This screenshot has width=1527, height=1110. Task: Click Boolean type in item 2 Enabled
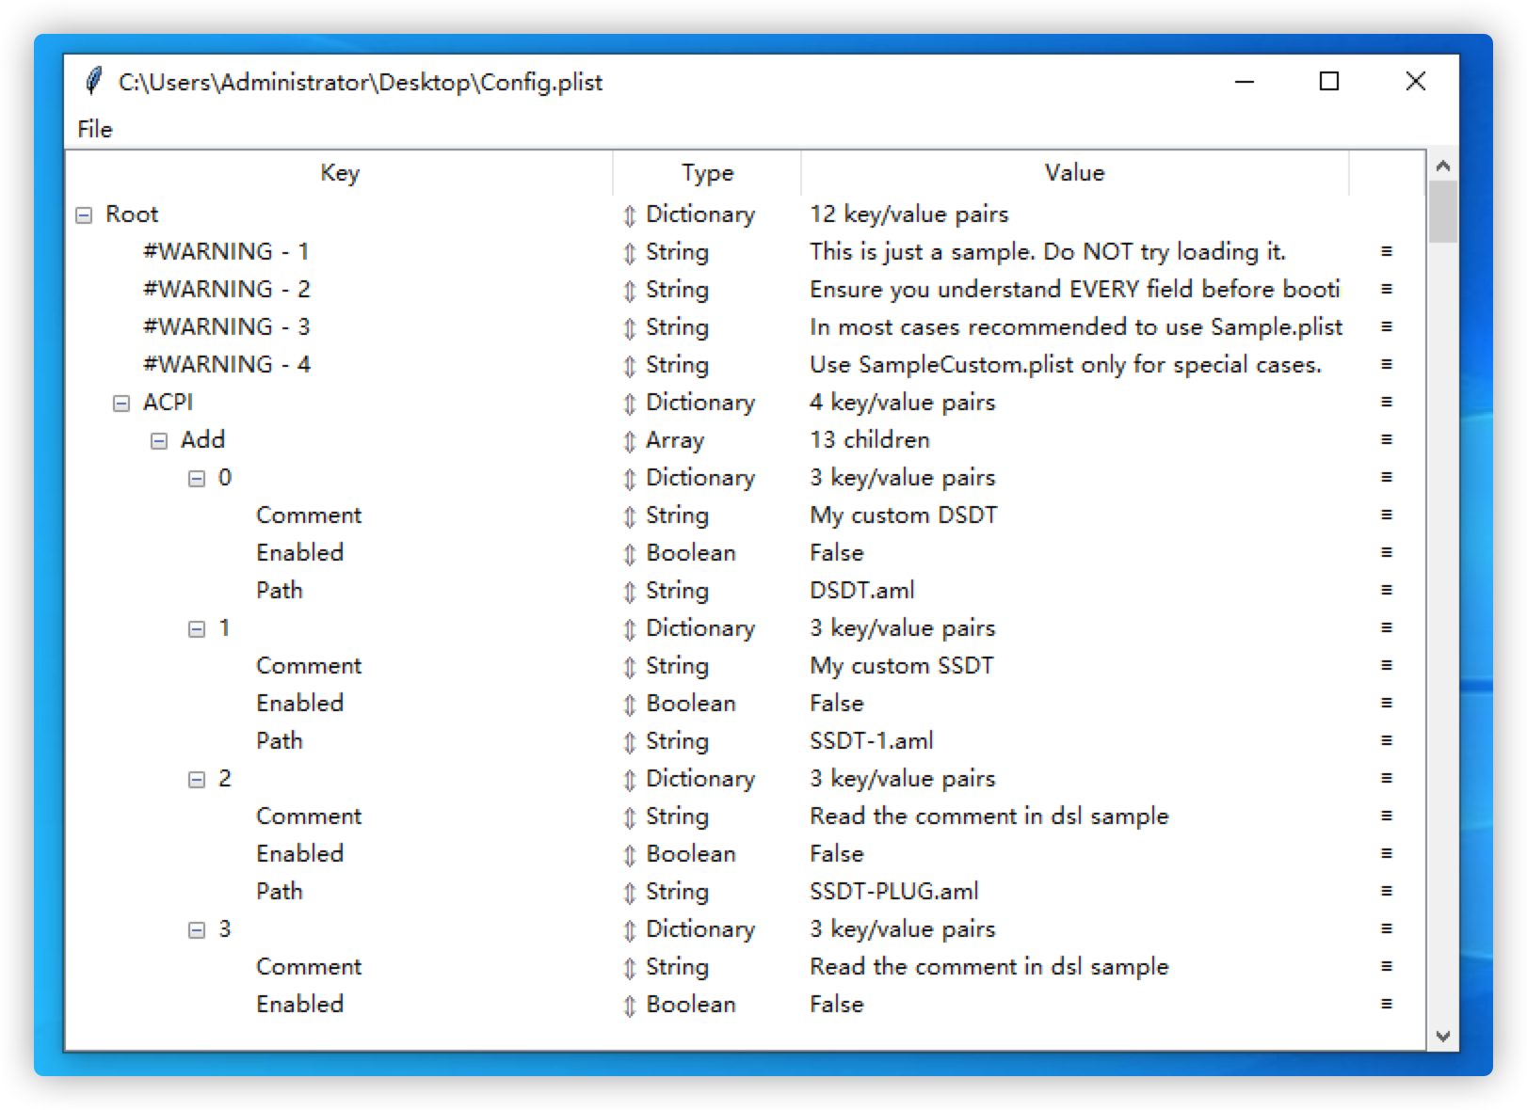pyautogui.click(x=690, y=854)
